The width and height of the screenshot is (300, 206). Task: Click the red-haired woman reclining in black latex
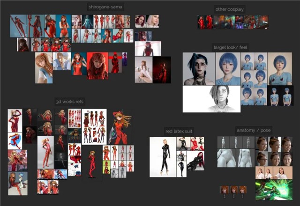[195, 161]
